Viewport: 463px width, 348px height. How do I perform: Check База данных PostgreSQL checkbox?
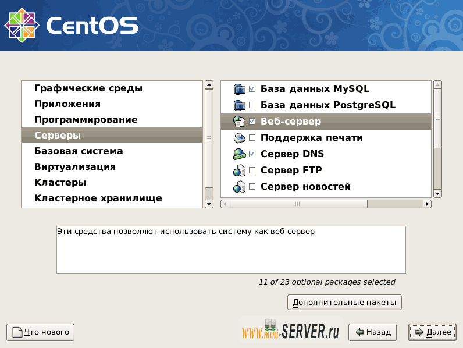pyautogui.click(x=252, y=105)
